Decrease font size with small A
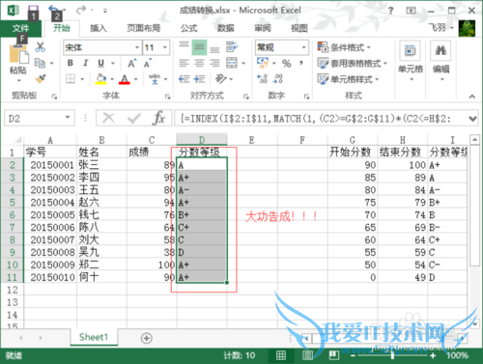The height and width of the screenshot is (364, 483). pos(148,63)
